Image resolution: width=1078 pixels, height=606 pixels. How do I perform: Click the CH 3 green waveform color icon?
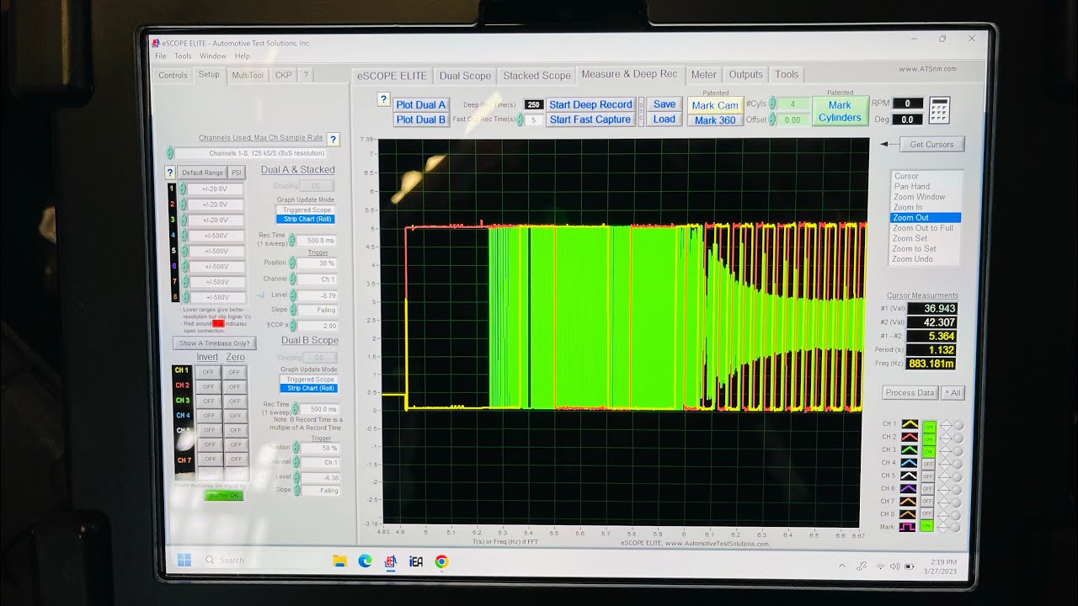click(910, 449)
